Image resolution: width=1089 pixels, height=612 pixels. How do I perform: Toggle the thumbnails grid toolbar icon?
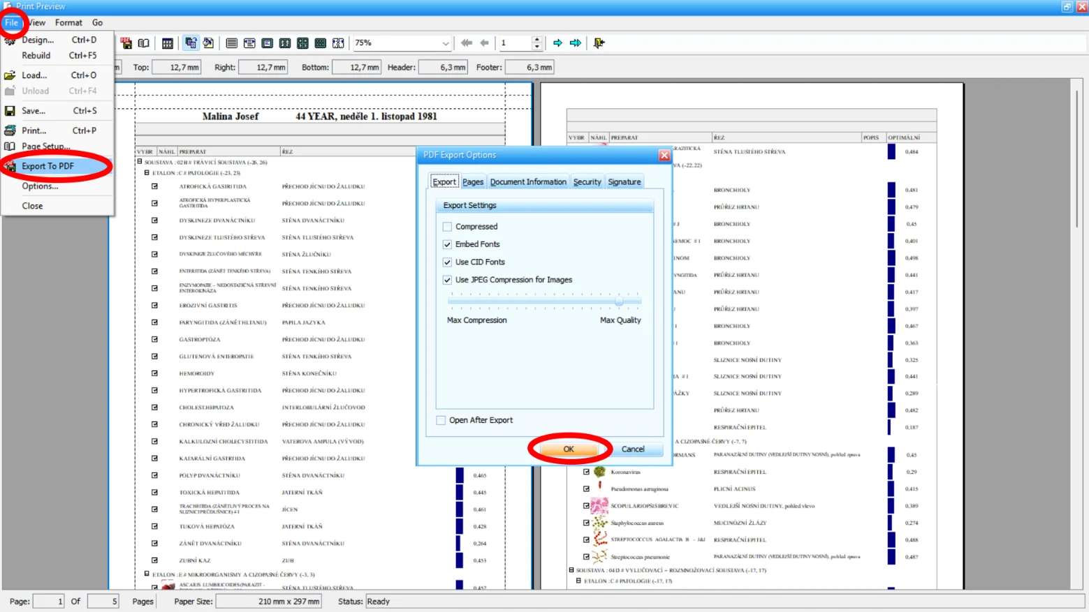coord(168,43)
